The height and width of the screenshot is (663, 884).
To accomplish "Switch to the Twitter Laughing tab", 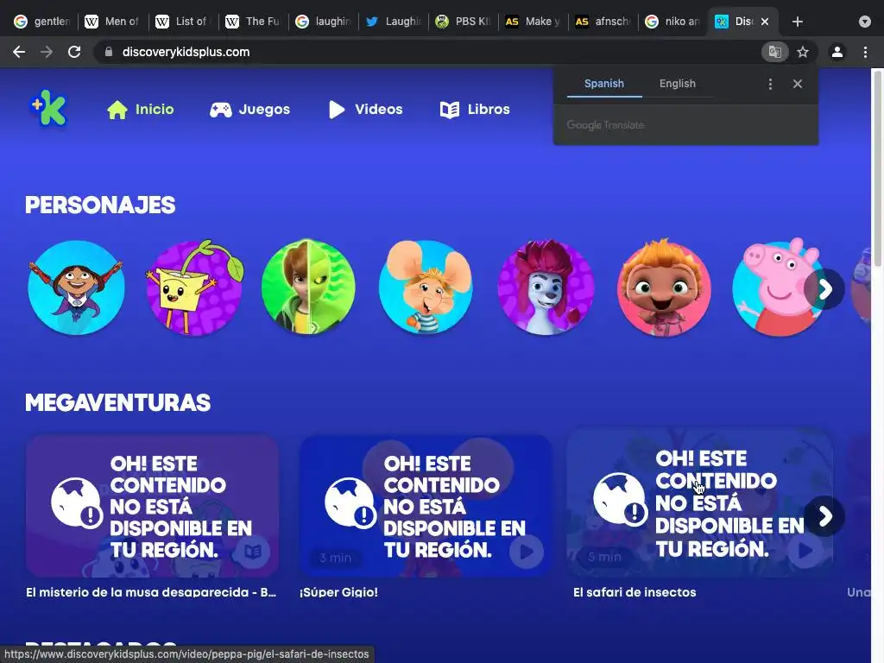I will pos(393,22).
